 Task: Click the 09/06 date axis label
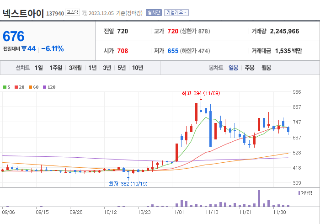8,212
